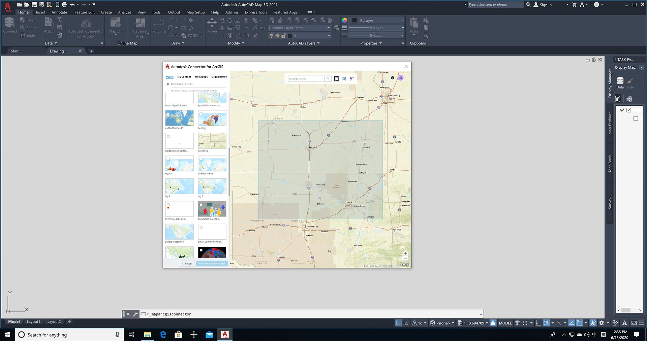Check the Geology dataset checkbox

201,114
